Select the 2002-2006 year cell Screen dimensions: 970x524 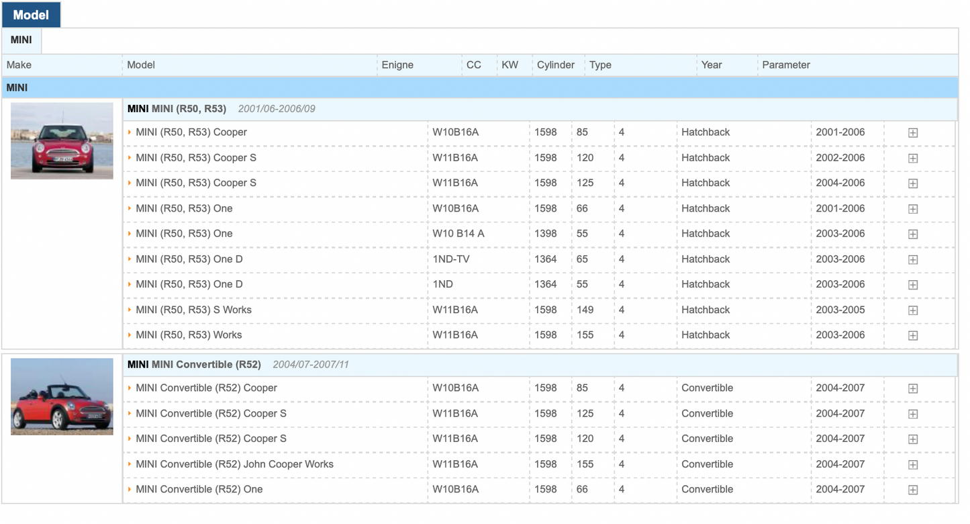840,158
